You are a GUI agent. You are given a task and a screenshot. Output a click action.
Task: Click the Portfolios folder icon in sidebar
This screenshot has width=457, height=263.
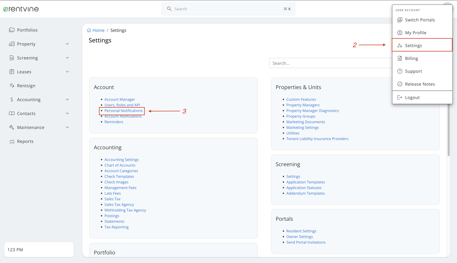[x=12, y=30]
